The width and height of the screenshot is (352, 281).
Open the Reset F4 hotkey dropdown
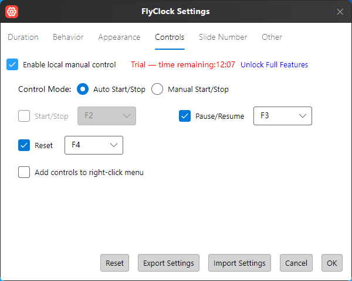pos(94,145)
